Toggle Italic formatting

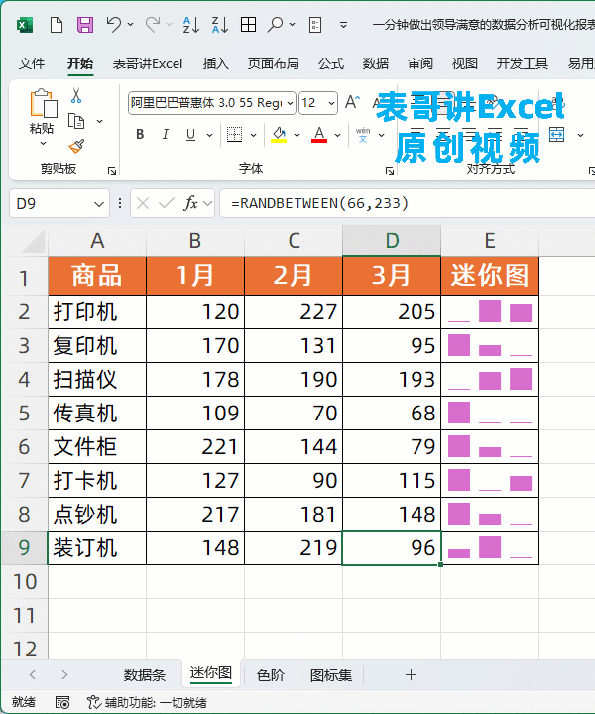[167, 135]
